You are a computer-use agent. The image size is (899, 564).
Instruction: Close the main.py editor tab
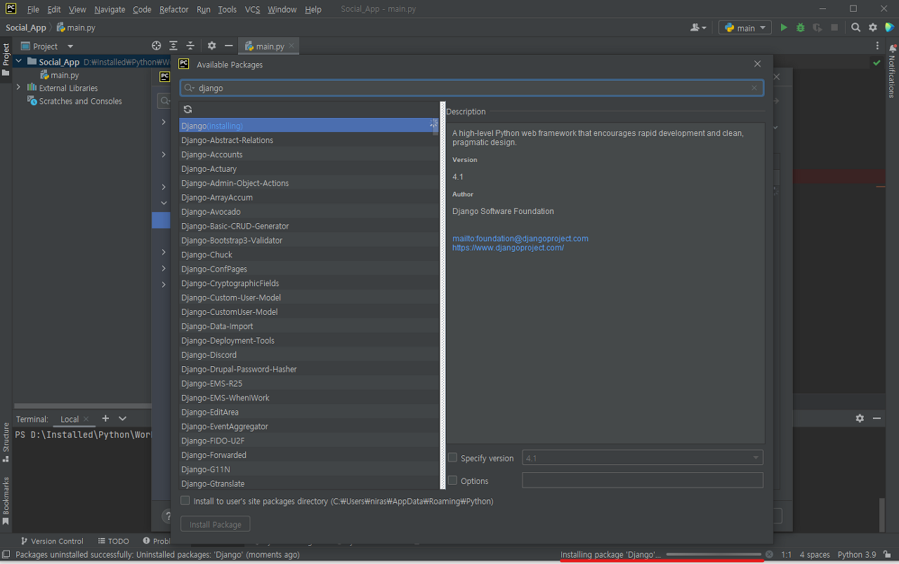click(x=292, y=46)
